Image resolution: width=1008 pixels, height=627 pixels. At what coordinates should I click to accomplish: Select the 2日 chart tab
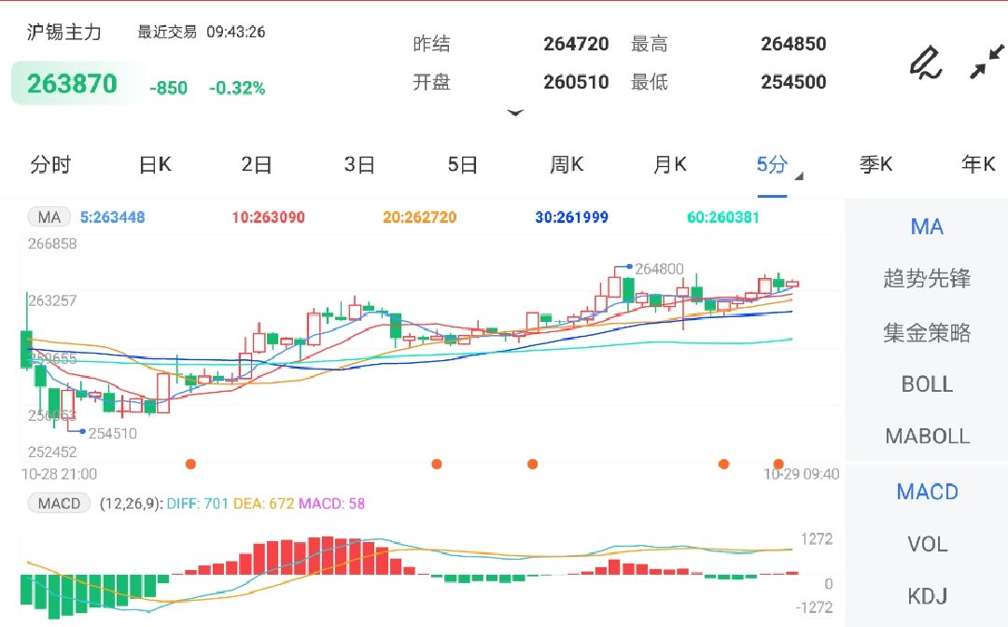click(257, 164)
